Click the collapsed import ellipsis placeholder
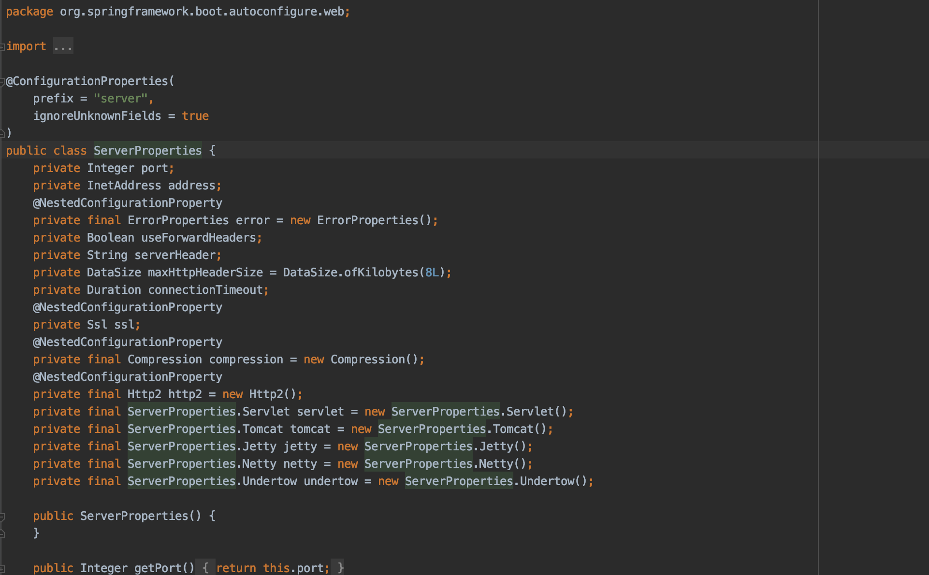The width and height of the screenshot is (929, 575). 63,46
